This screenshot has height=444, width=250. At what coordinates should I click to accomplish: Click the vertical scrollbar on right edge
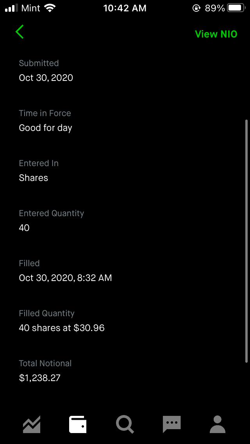pos(246,241)
